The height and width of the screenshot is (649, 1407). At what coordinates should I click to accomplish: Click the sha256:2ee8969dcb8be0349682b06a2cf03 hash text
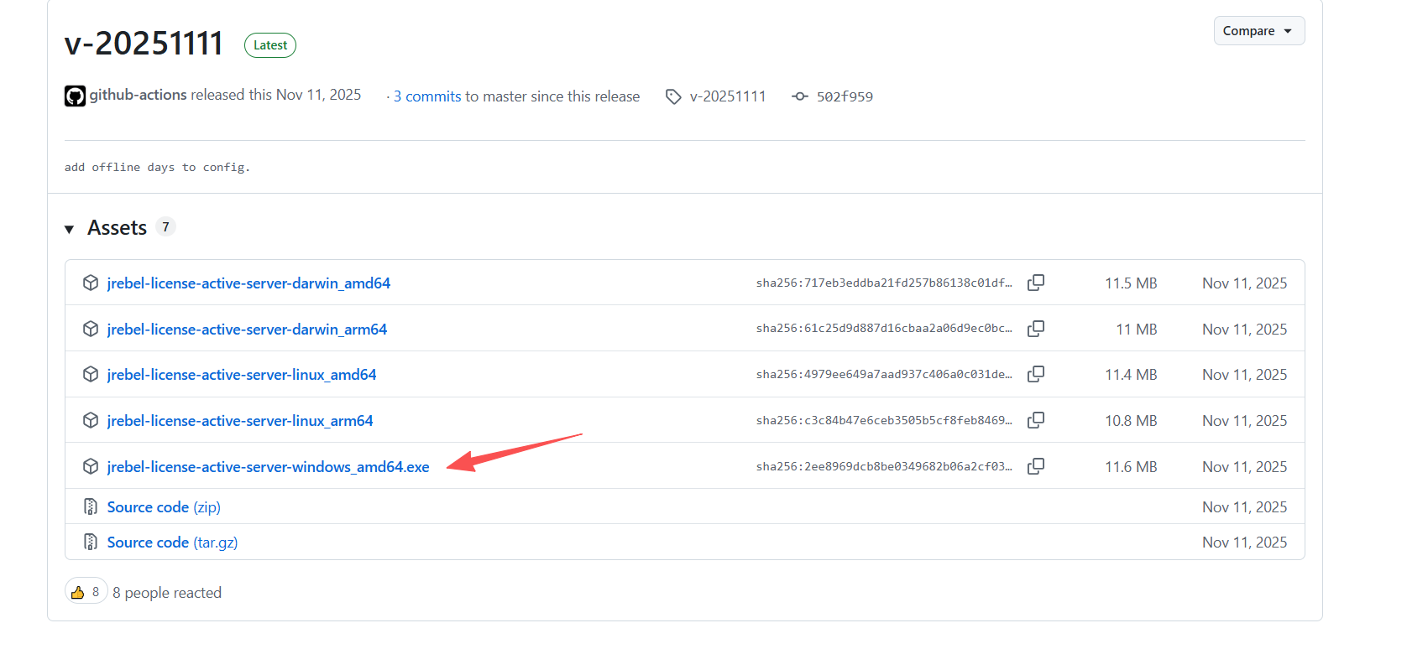(x=884, y=466)
